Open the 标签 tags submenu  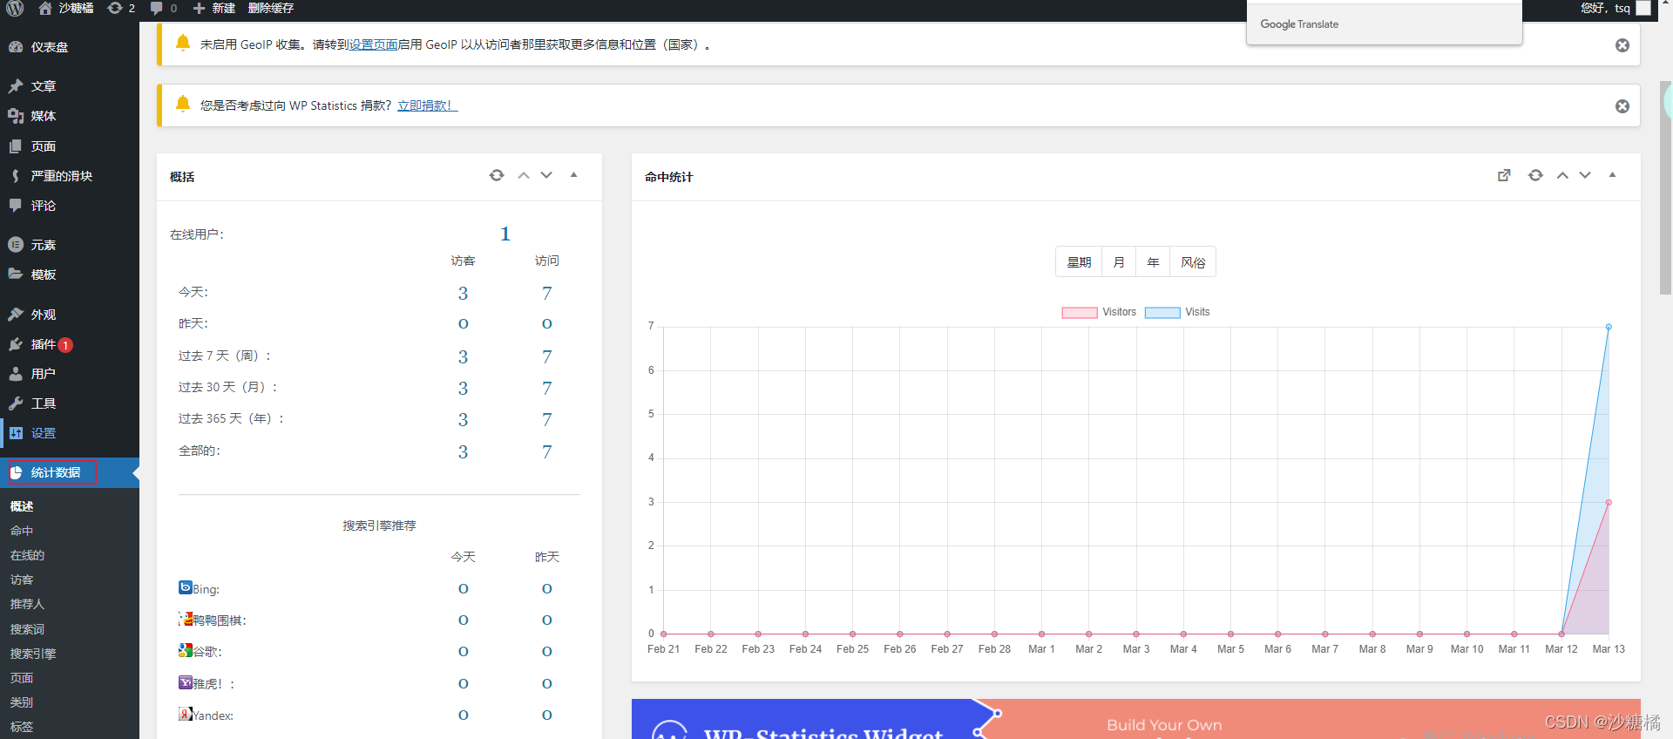(x=22, y=727)
